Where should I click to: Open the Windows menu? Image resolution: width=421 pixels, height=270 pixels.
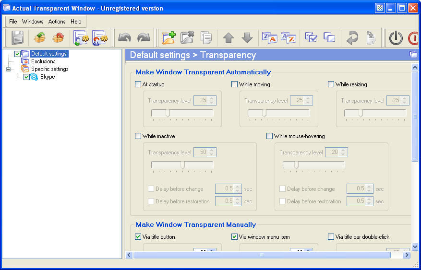(33, 22)
